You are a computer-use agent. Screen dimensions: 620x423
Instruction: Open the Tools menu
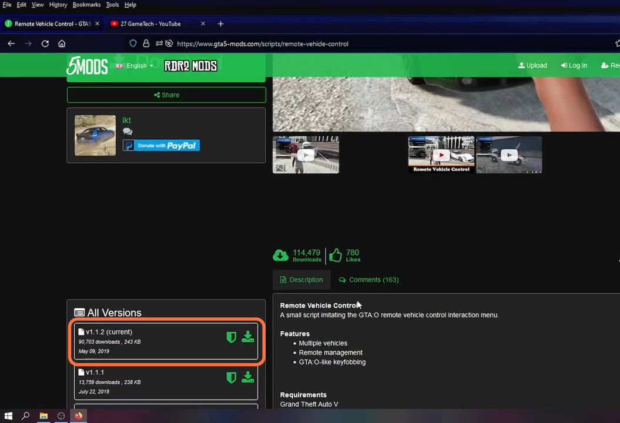coord(112,5)
